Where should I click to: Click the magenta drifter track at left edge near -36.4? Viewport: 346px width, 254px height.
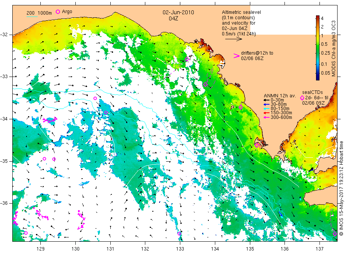click(15, 218)
